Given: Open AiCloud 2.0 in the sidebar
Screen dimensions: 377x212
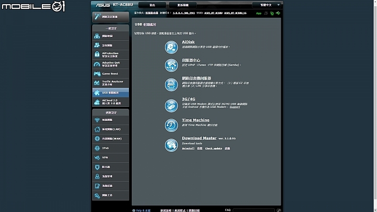Looking at the screenshot, I should tap(110, 102).
